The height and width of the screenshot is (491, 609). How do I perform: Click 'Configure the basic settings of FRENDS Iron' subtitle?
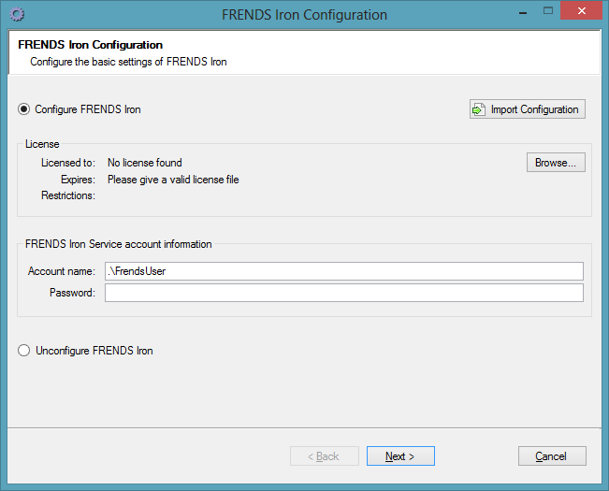[x=128, y=62]
